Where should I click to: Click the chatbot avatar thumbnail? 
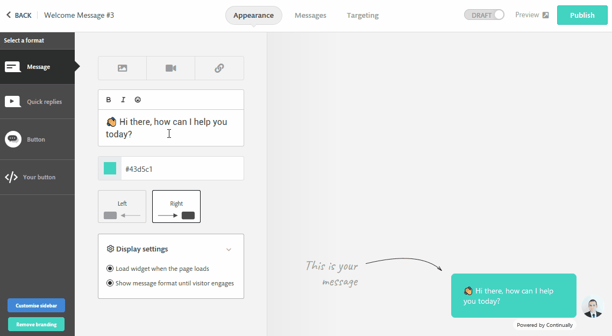[593, 307]
